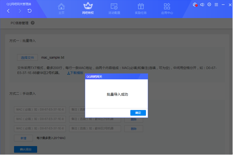This screenshot has height=155, width=233.
Task: Click the speaker sound icon
Action: pos(202,5)
